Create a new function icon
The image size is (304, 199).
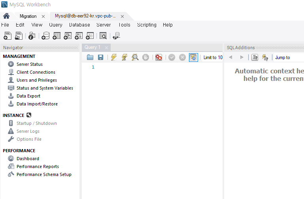click(90, 36)
